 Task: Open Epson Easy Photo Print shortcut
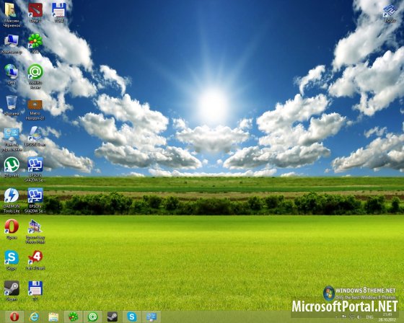tap(35, 231)
